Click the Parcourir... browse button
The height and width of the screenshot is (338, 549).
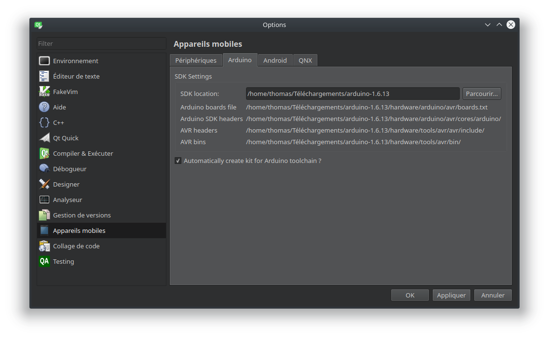pos(481,94)
